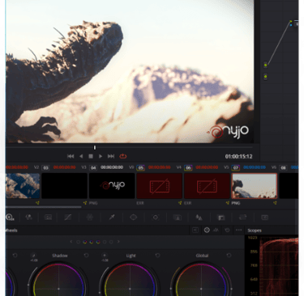Open the 3D stereoscopic palette icon
Viewport: 304px width, 296px height.
pyautogui.click(x=265, y=218)
